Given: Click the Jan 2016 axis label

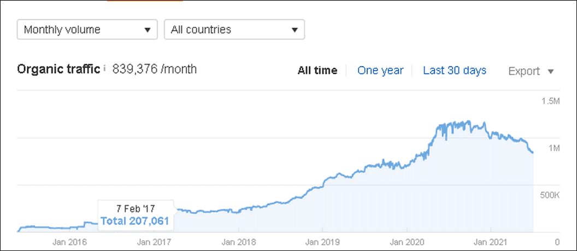Looking at the screenshot, I should [x=67, y=241].
